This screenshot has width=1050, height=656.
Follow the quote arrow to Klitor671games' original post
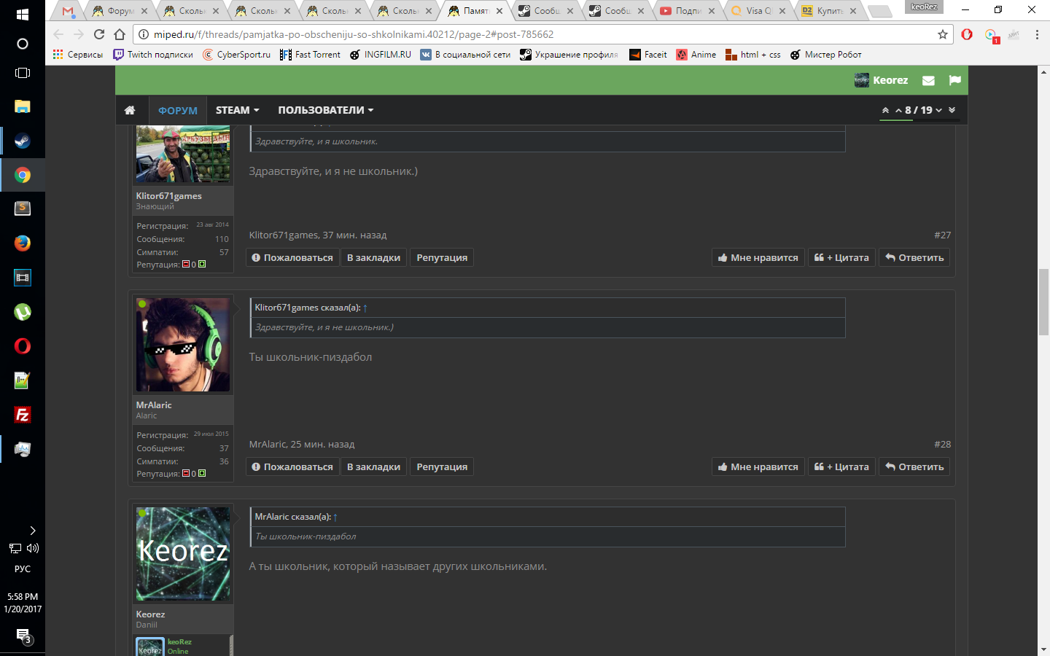click(x=365, y=308)
